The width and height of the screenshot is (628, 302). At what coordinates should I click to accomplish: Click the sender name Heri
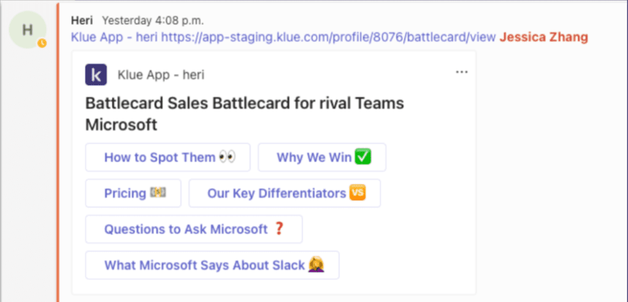[x=82, y=20]
